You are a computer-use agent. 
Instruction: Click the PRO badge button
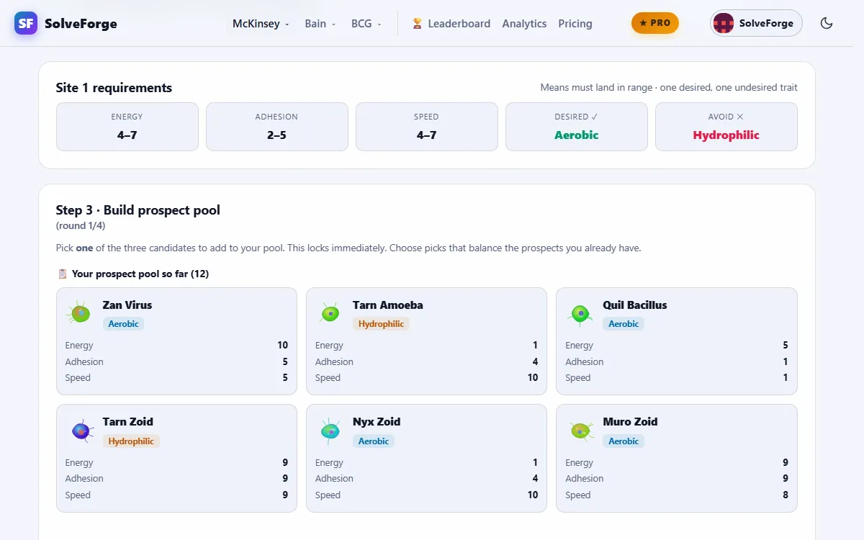click(x=655, y=23)
